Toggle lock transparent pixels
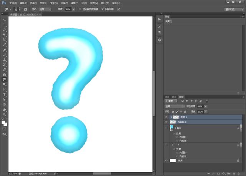This screenshot has width=246, height=176. [173, 112]
